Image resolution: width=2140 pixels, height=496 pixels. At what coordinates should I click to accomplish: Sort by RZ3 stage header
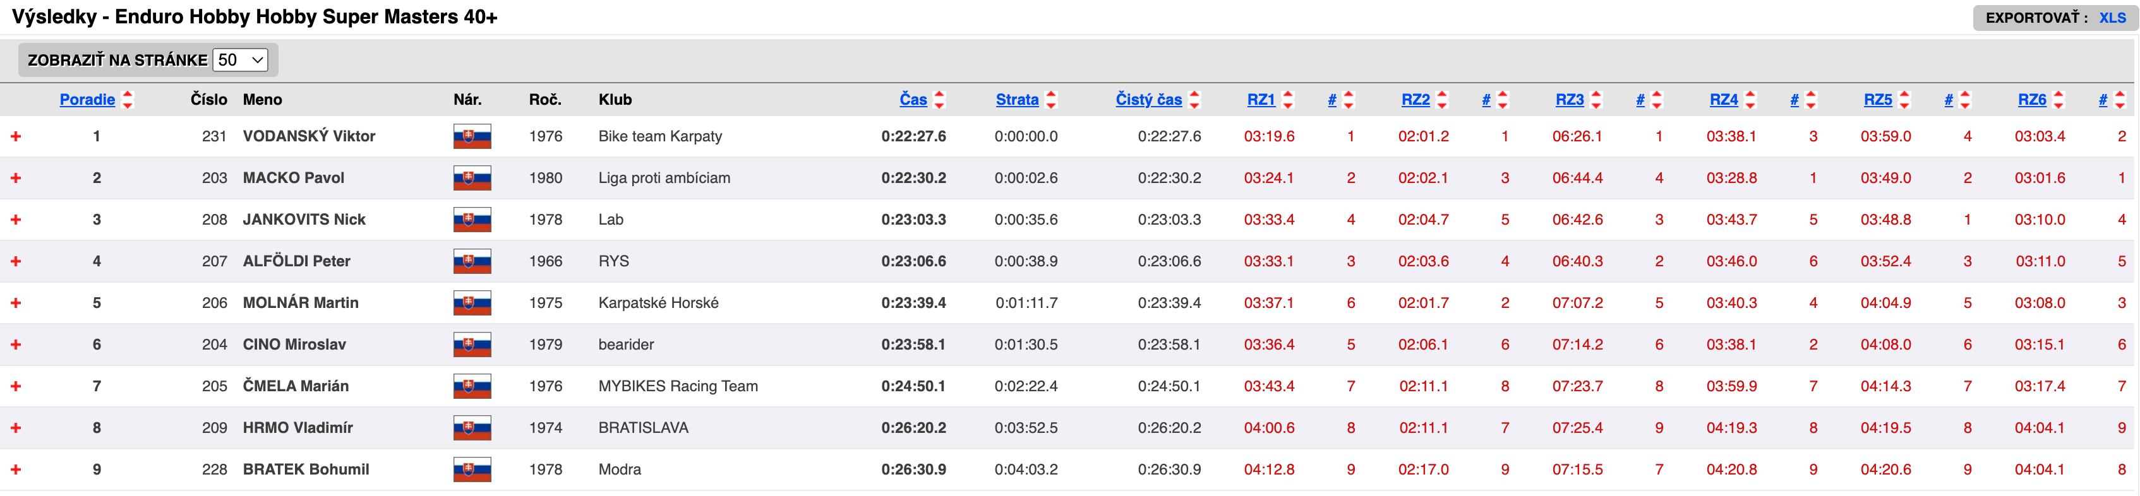point(1569,100)
